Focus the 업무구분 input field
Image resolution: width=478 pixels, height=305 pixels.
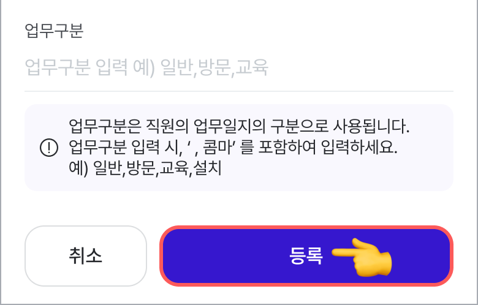239,67
